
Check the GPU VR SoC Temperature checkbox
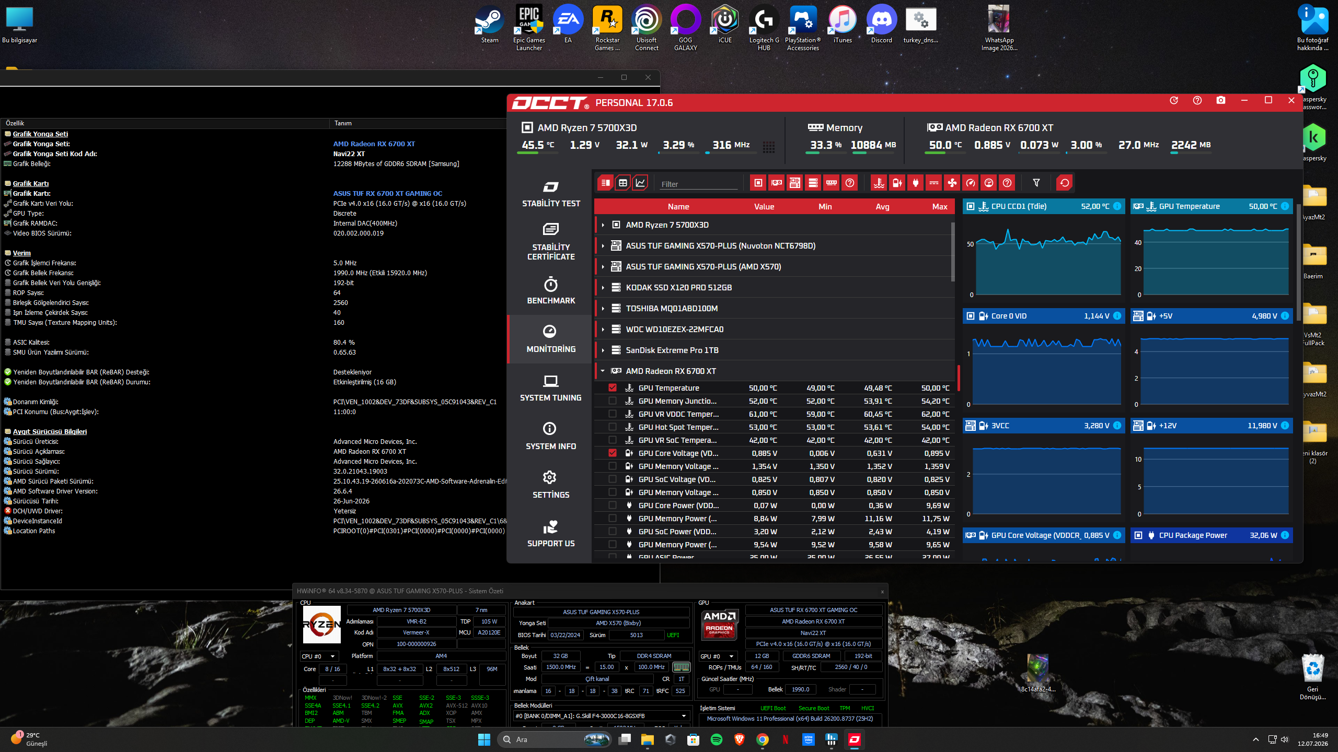613,440
